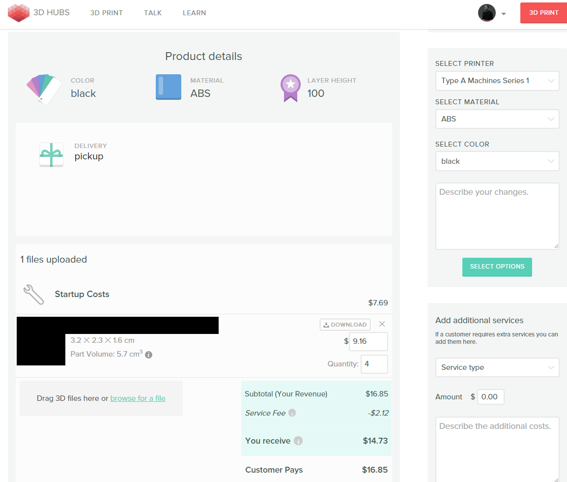Remove the uploaded file with X
The width and height of the screenshot is (567, 482).
pos(382,324)
